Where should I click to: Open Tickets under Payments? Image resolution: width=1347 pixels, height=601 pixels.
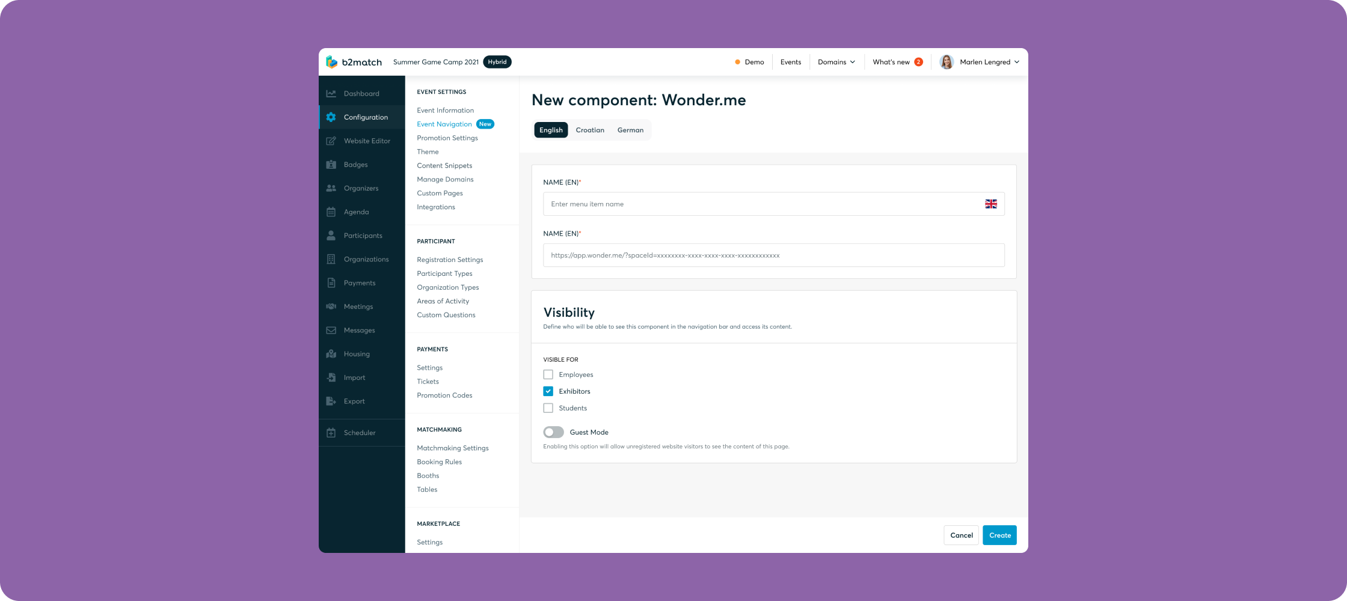click(428, 382)
